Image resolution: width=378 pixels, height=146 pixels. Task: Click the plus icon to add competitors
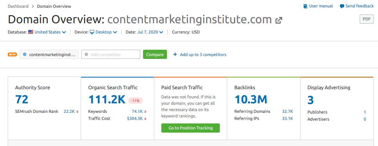pyautogui.click(x=175, y=55)
